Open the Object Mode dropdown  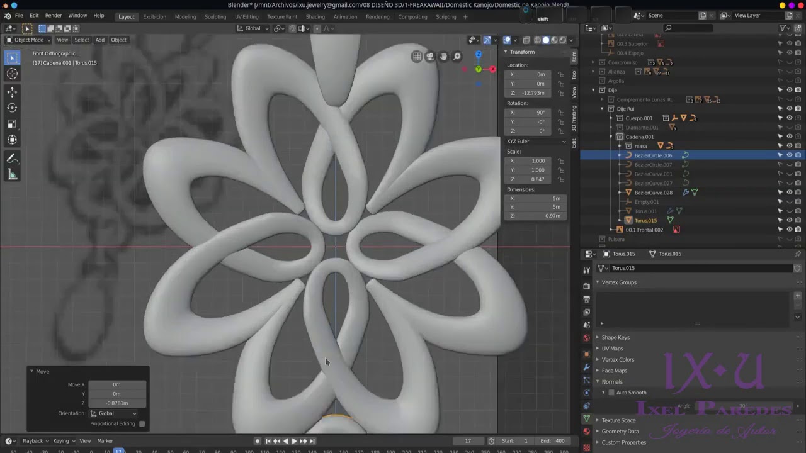(x=28, y=40)
